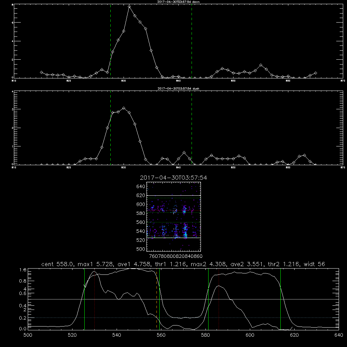Click the upper solid white line in the detector image

174,195
